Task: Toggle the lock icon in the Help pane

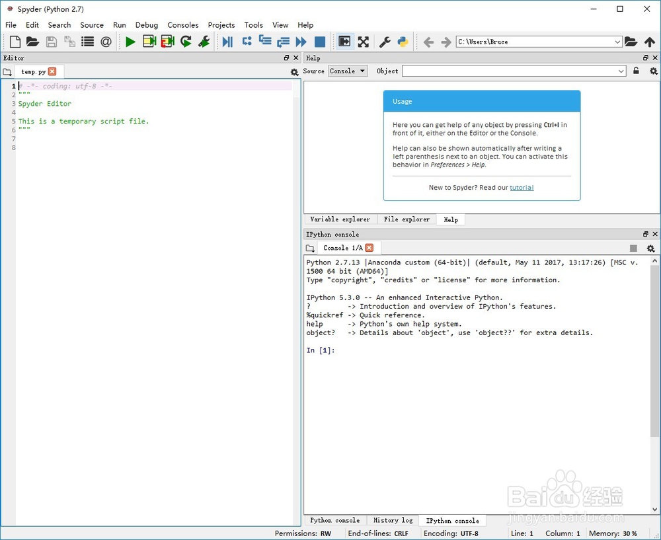Action: [x=636, y=71]
